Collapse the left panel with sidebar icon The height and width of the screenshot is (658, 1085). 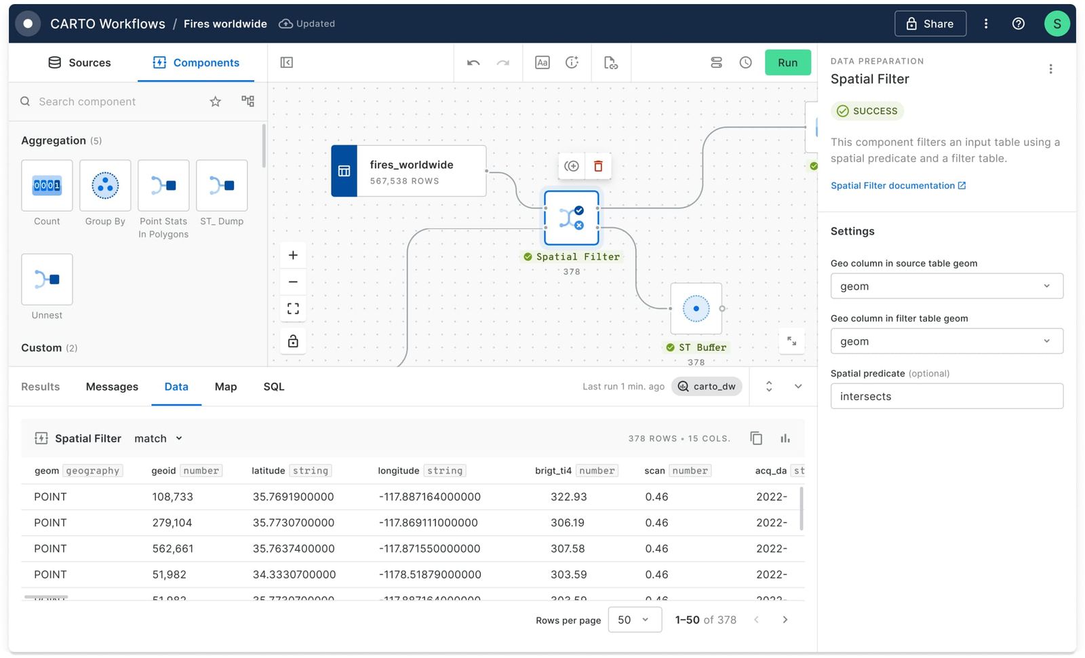pyautogui.click(x=286, y=62)
